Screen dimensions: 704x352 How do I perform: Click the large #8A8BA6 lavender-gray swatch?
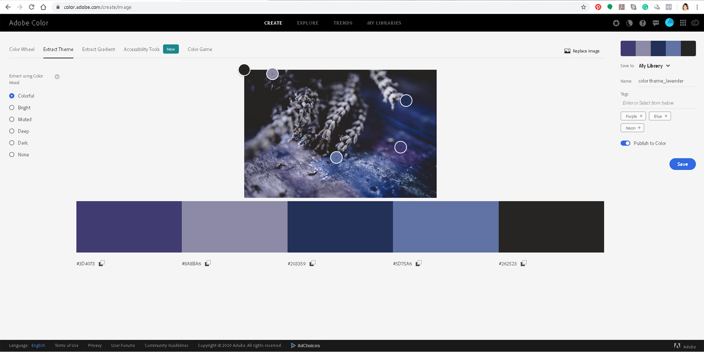coord(235,227)
